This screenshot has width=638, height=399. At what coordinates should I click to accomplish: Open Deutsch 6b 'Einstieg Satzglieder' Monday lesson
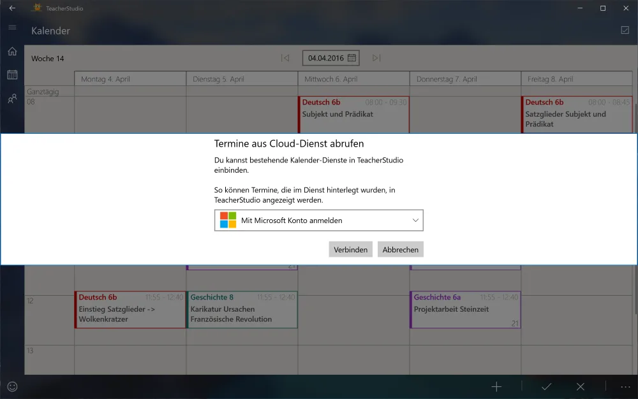[x=130, y=310]
